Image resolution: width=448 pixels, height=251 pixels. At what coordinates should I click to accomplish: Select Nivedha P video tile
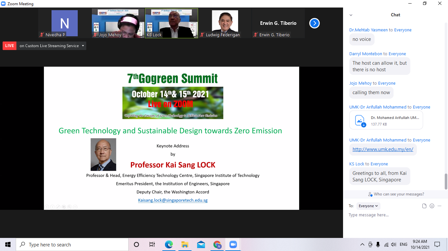click(65, 23)
